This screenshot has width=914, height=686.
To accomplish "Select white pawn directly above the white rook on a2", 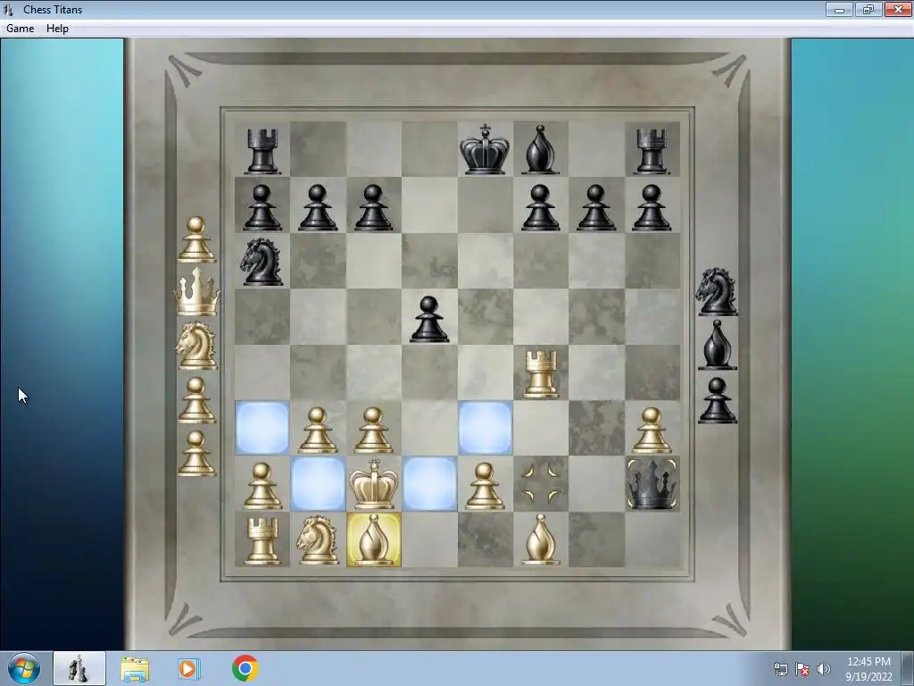I will point(262,486).
